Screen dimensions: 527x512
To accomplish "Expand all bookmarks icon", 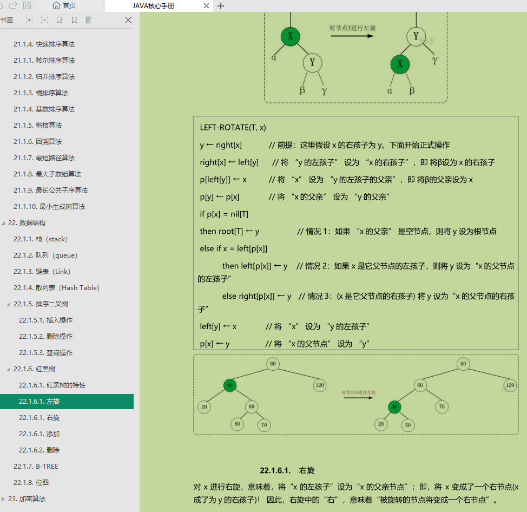I will [x=29, y=20].
